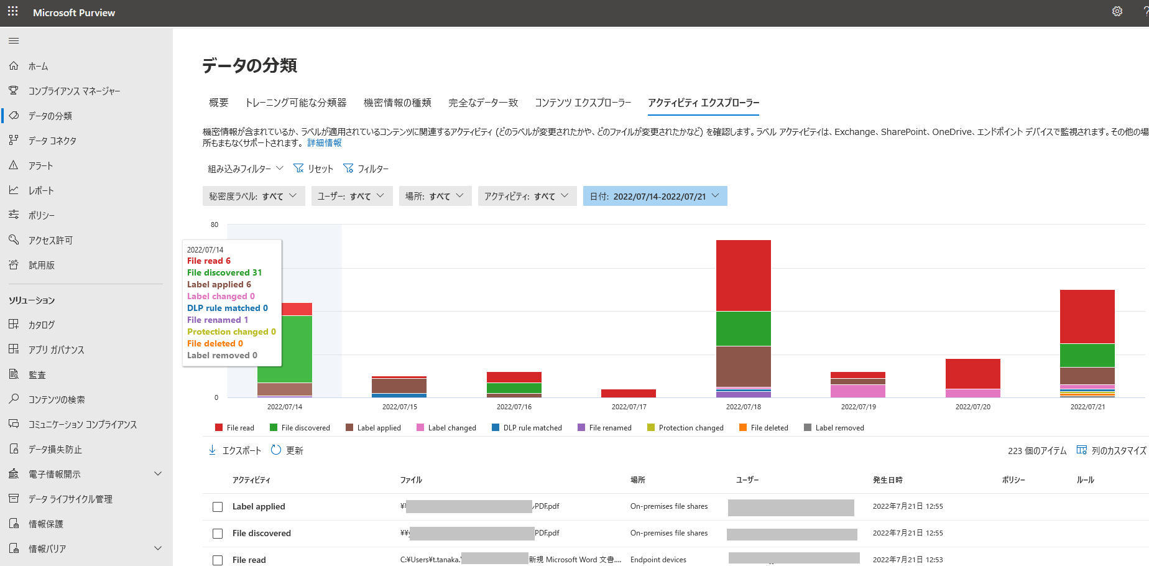Open the app launcher waffle icon

coord(12,12)
